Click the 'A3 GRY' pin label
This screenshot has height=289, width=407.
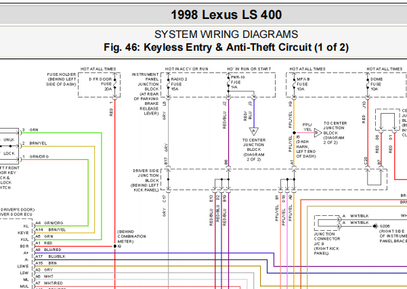pos(44,270)
